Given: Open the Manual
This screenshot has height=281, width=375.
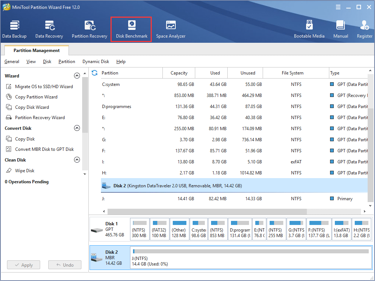Looking at the screenshot, I should [x=341, y=30].
